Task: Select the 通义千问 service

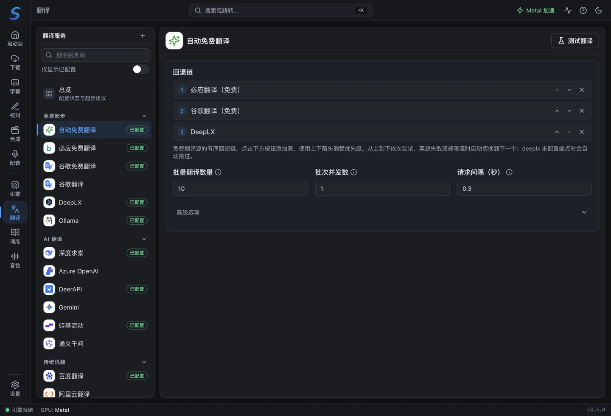Action: pos(95,343)
